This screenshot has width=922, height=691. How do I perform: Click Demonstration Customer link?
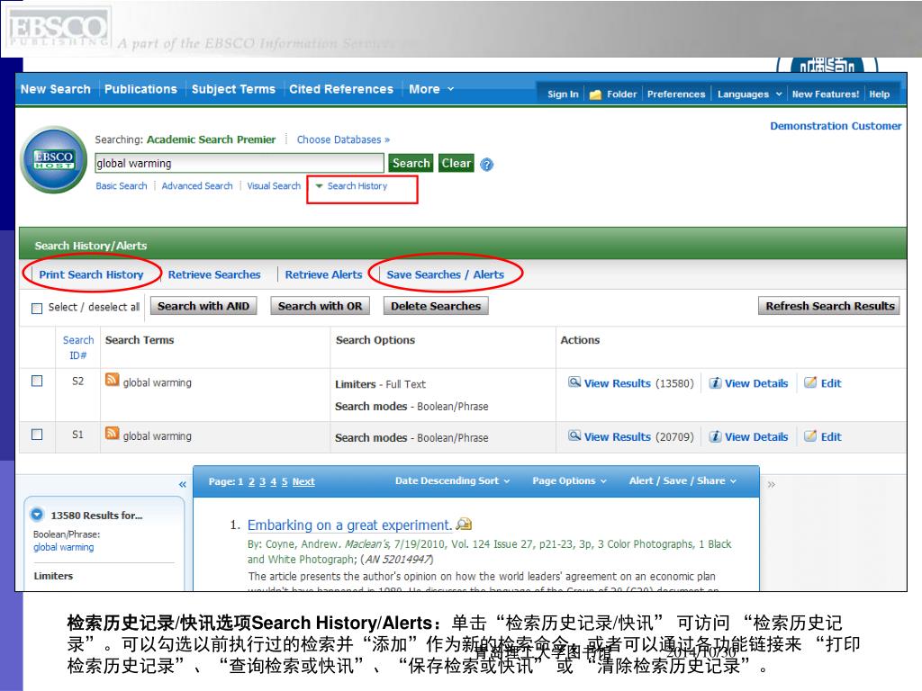[836, 126]
